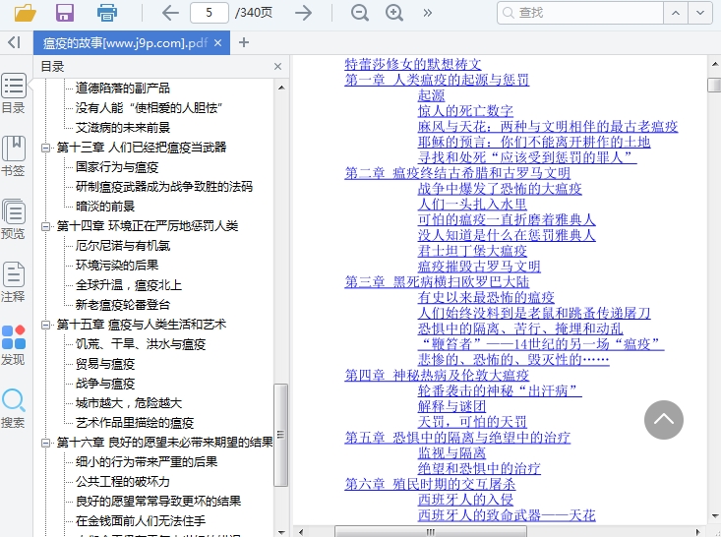Close the 瘟疫的故事 PDF tab
This screenshot has width=721, height=537.
(x=218, y=42)
